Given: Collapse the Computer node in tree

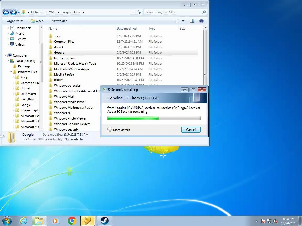Looking at the screenshot, I should pos(6,55).
